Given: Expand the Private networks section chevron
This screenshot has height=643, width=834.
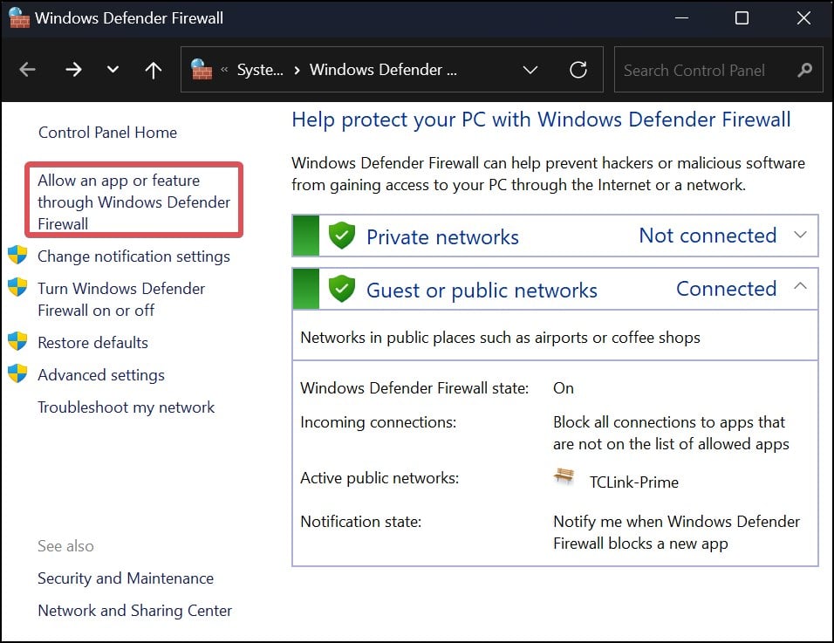Looking at the screenshot, I should (x=800, y=235).
